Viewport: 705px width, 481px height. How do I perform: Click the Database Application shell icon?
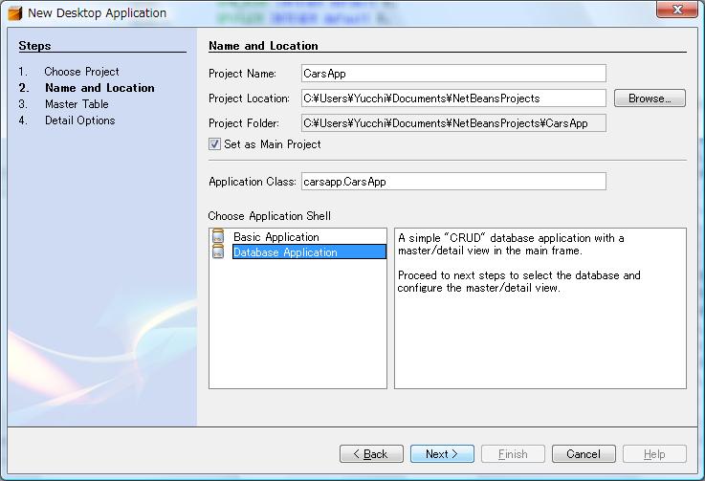[219, 252]
